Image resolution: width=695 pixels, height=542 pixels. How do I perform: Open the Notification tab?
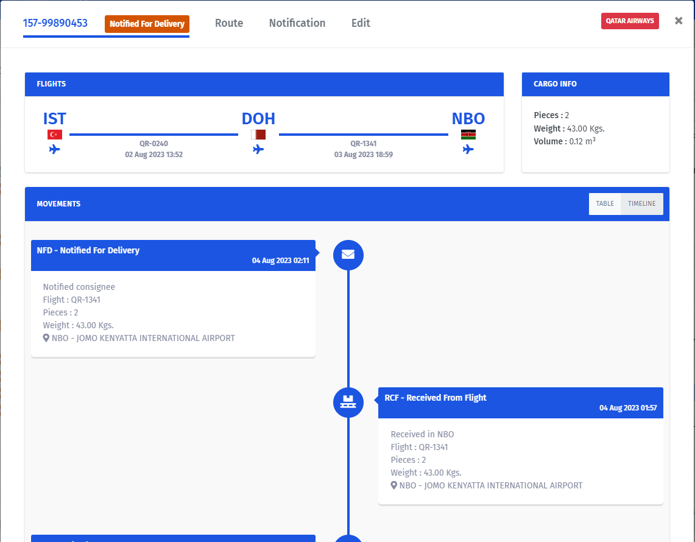297,23
